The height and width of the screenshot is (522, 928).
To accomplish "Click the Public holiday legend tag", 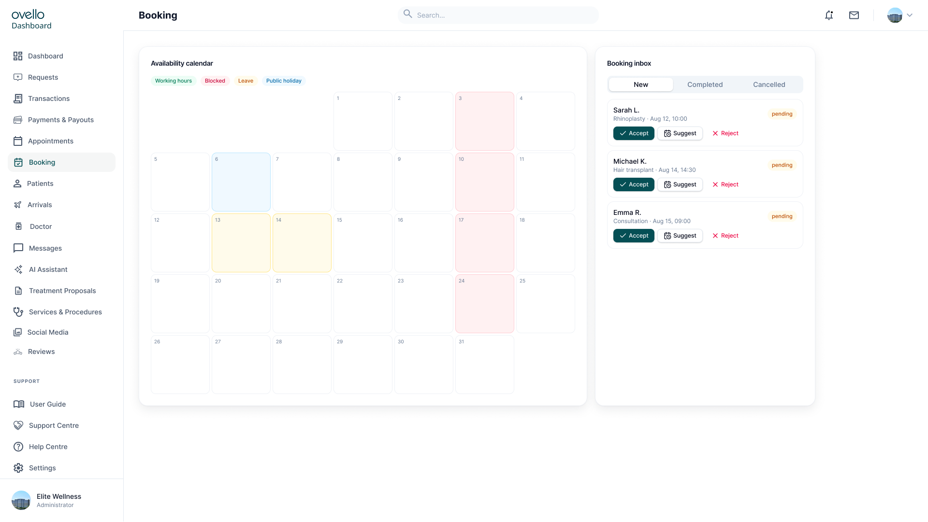I will [284, 81].
